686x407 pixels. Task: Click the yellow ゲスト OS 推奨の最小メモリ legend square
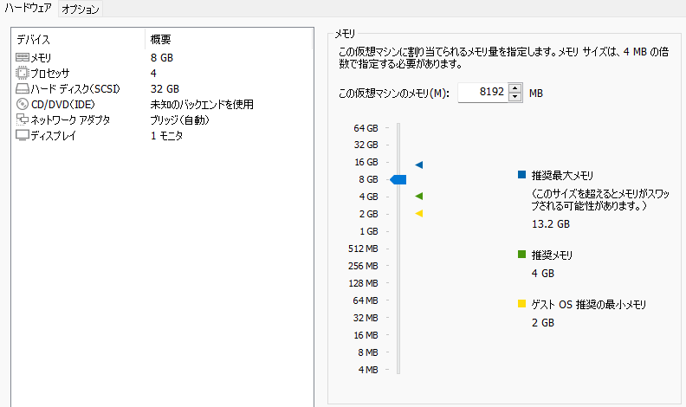click(521, 304)
